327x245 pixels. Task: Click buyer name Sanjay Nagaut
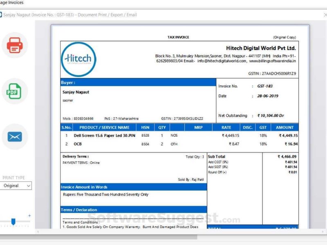coord(76,92)
